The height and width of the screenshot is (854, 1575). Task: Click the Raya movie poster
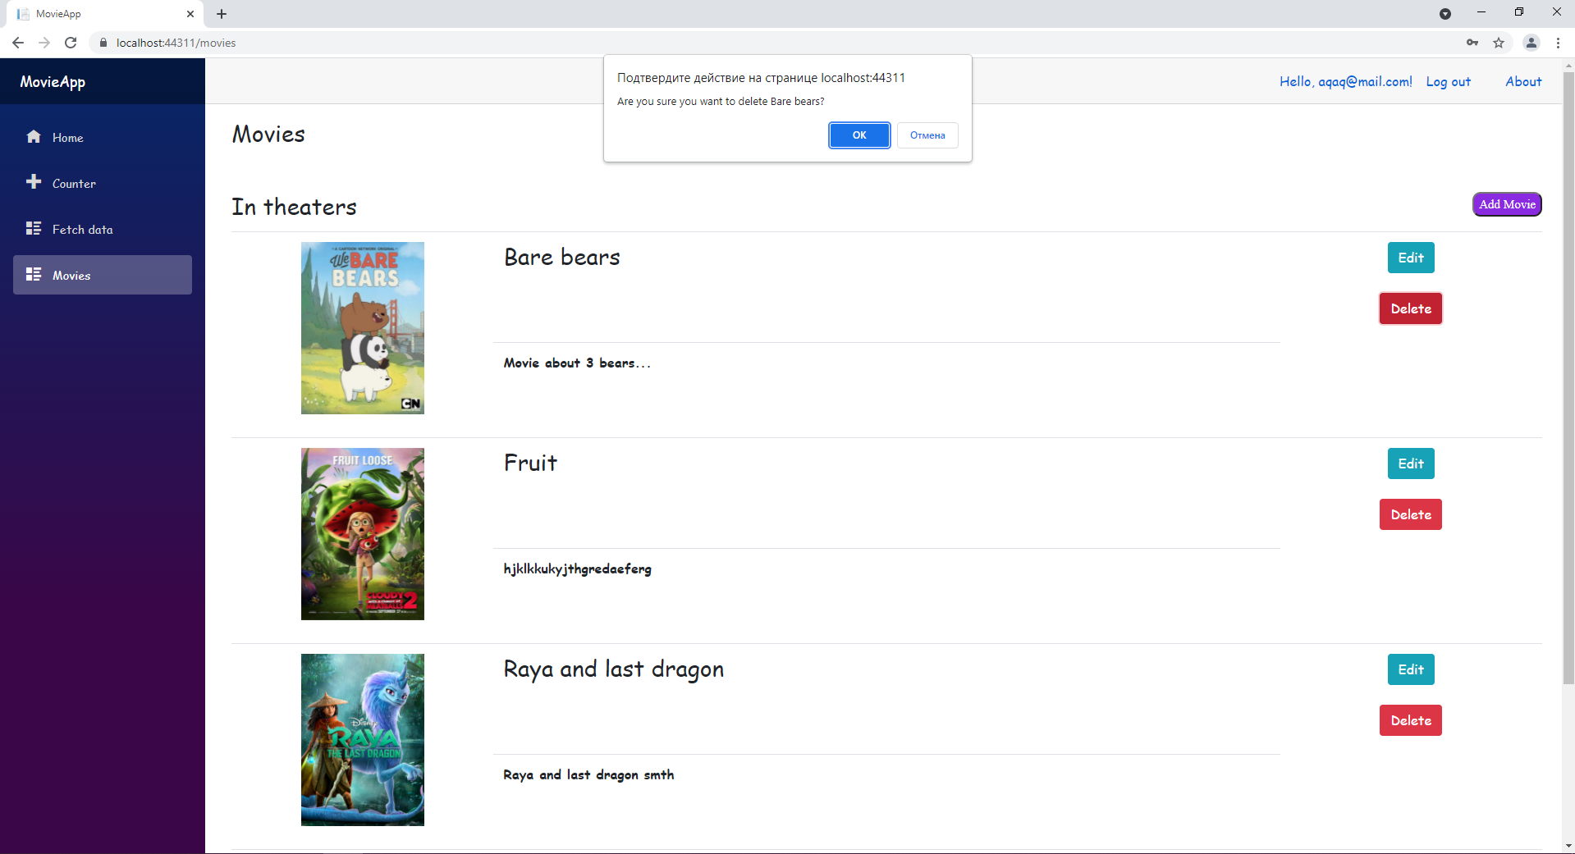(363, 740)
